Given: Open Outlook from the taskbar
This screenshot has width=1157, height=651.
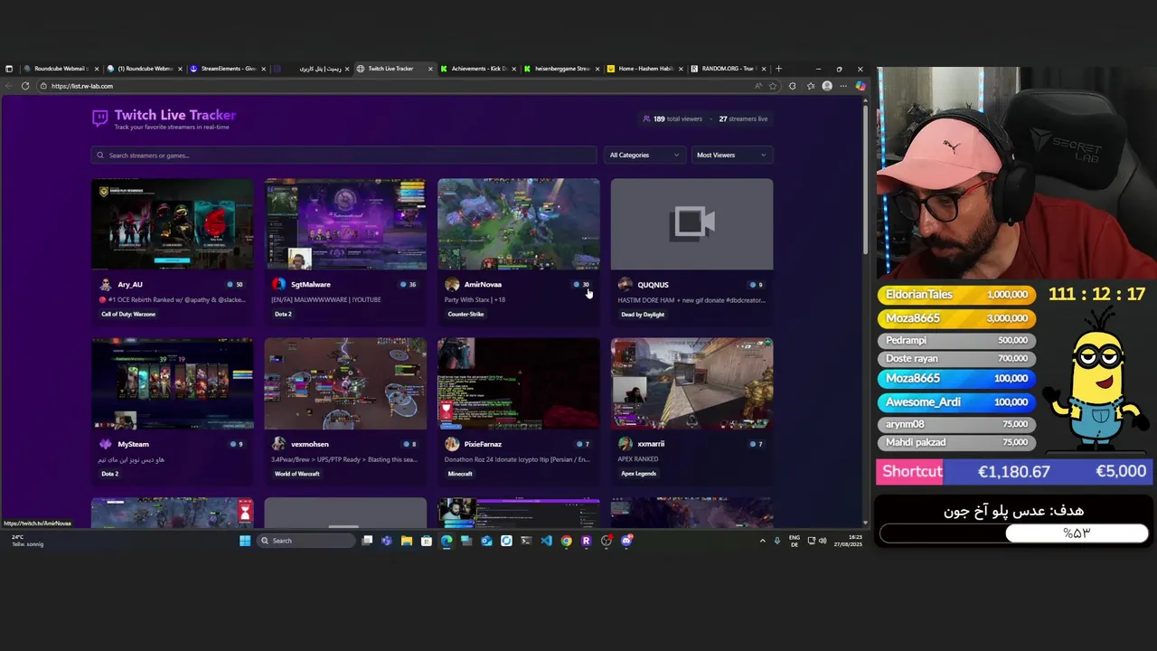Looking at the screenshot, I should coord(486,541).
